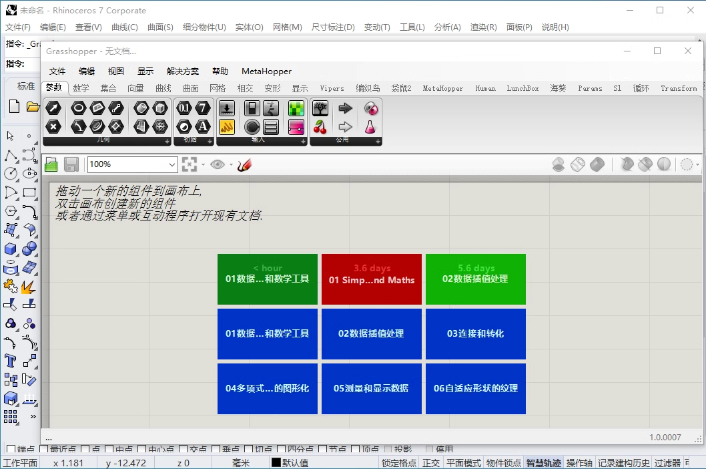Open Rhino's 分析(A) menu

pos(448,27)
